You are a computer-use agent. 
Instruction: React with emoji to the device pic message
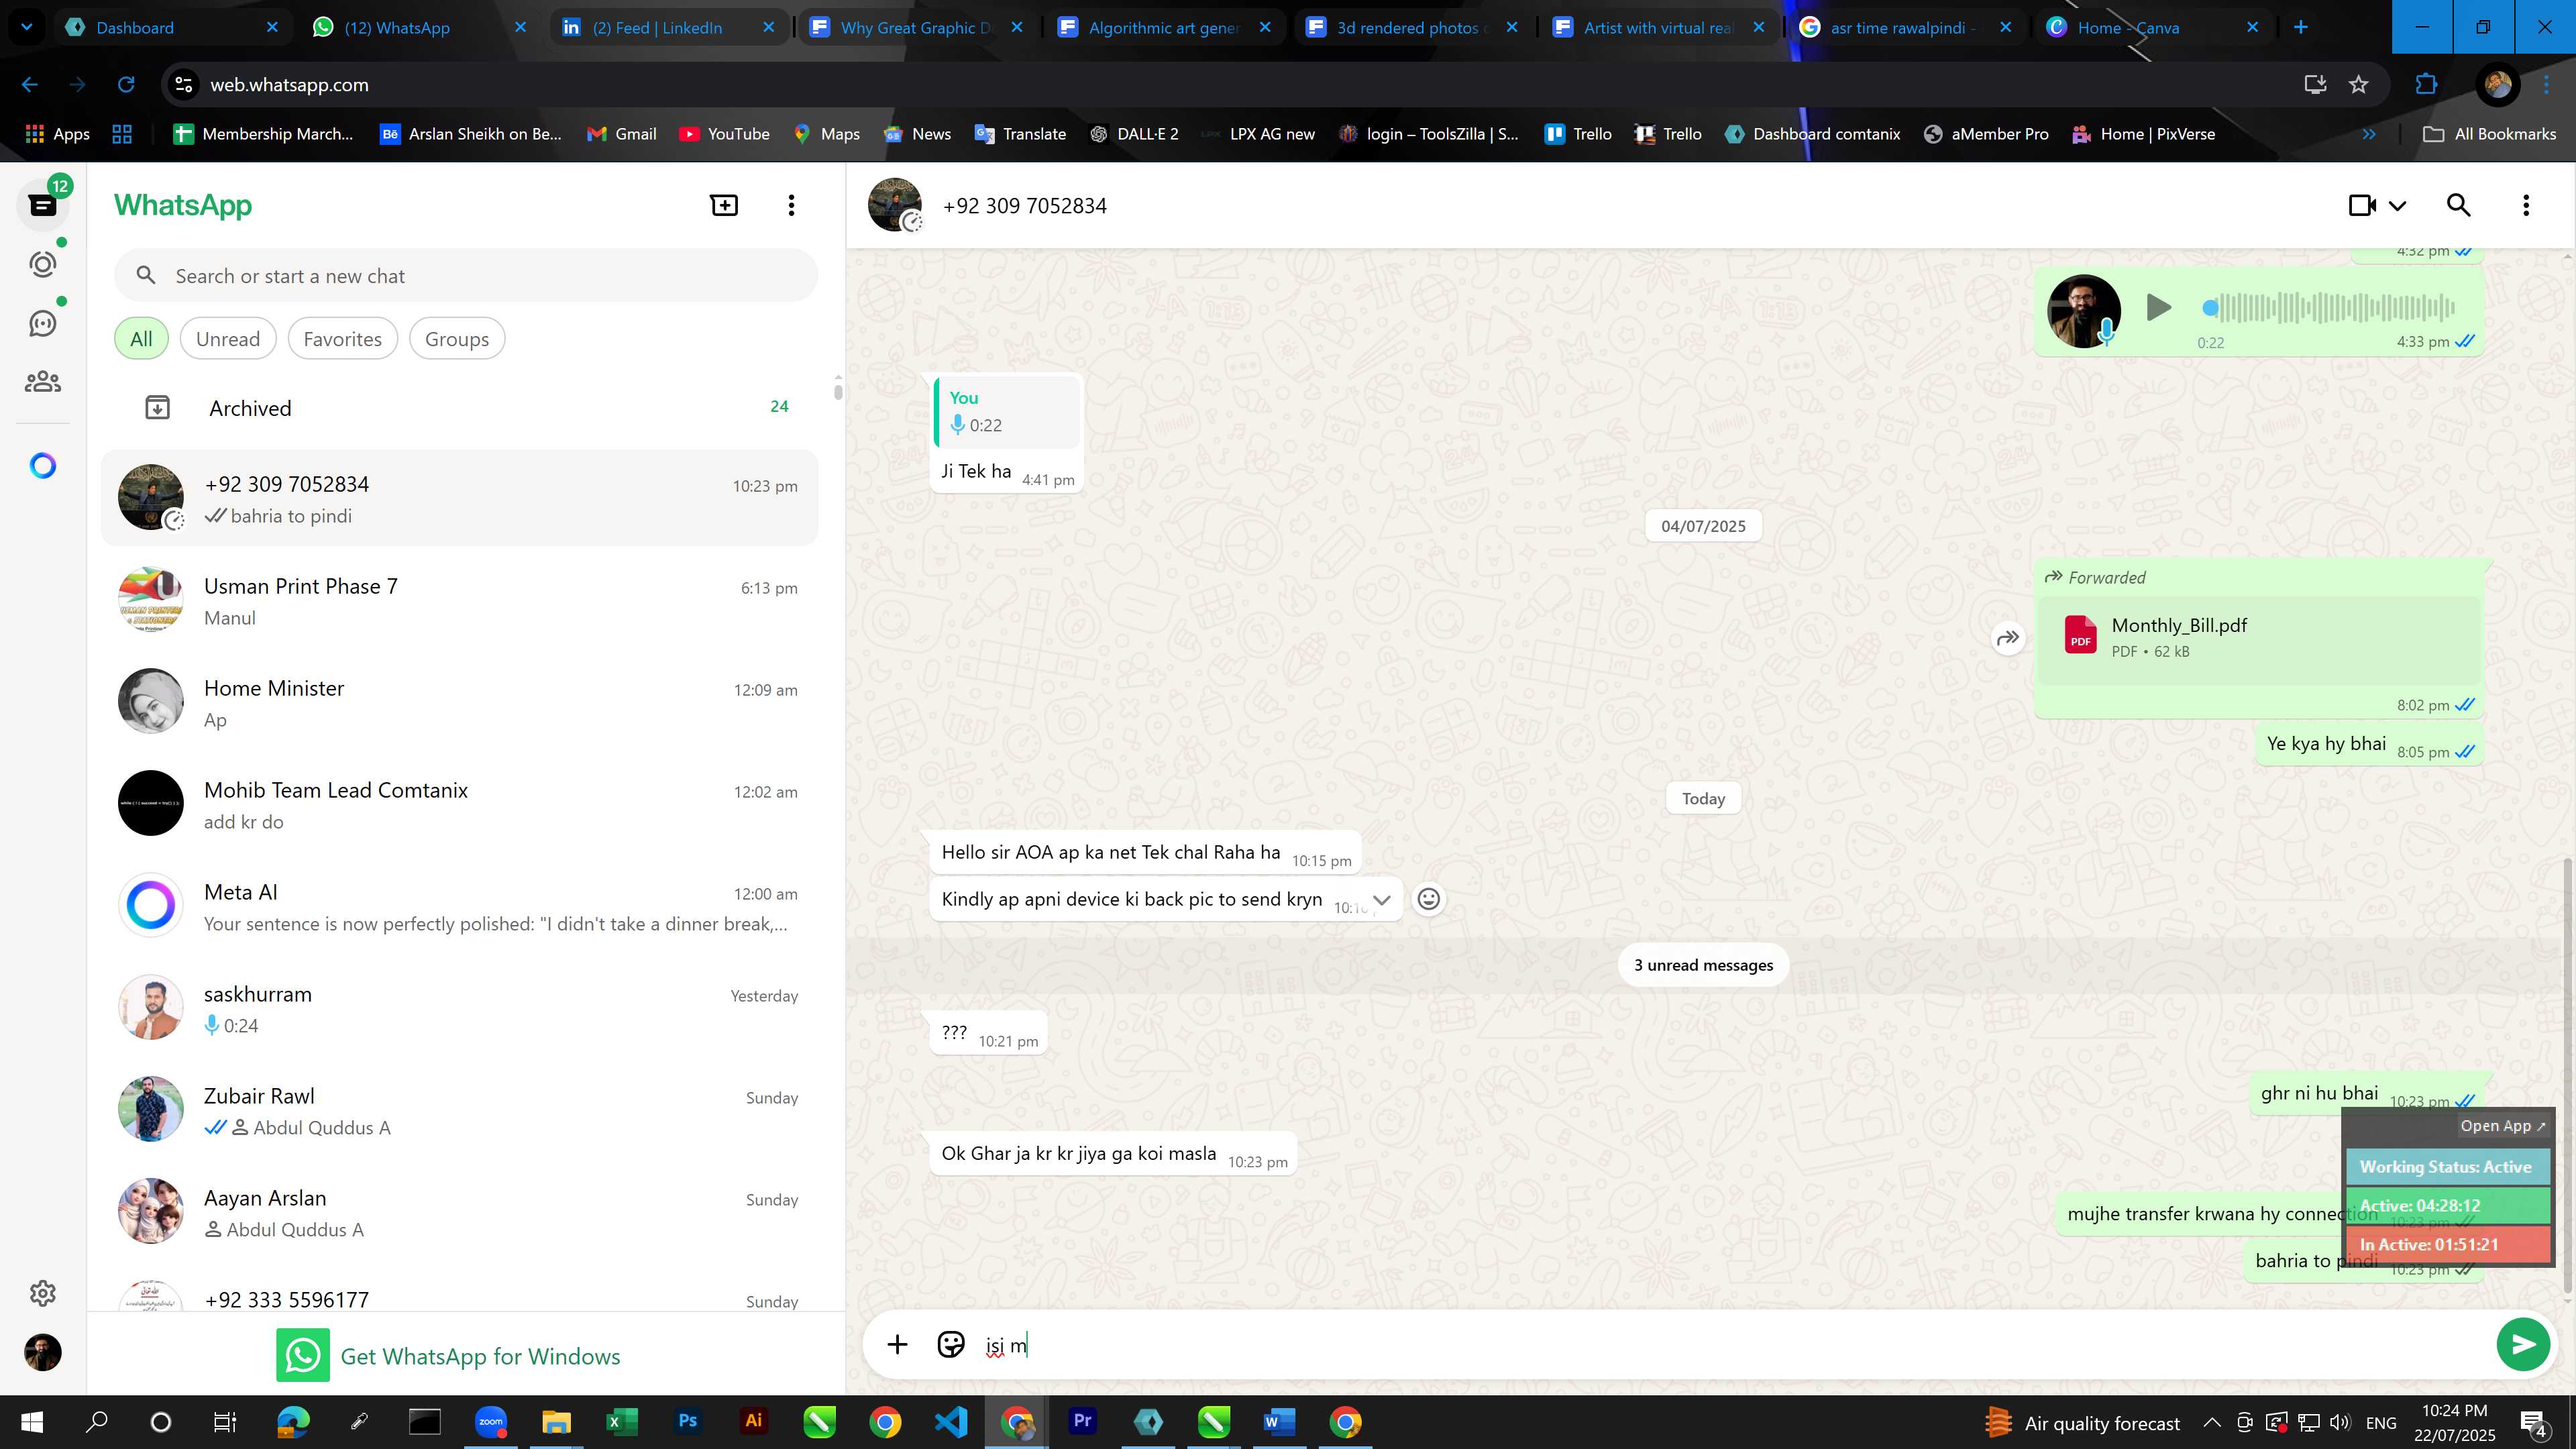(x=1429, y=899)
